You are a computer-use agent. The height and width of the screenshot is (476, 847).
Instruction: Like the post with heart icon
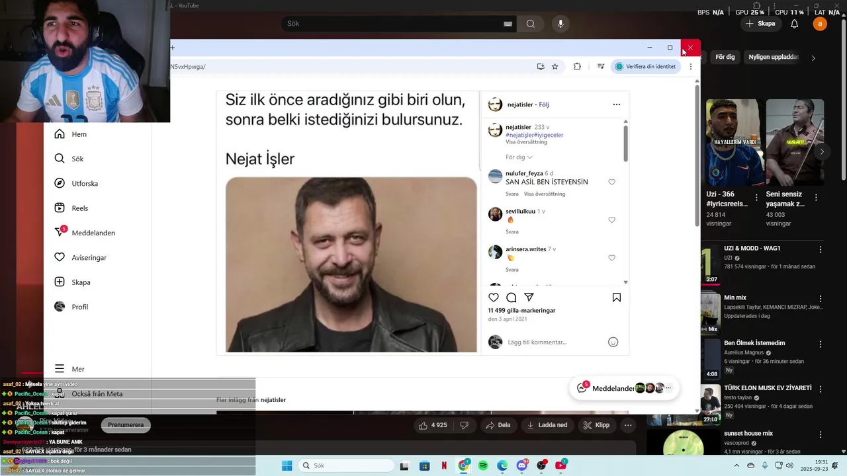pyautogui.click(x=494, y=297)
